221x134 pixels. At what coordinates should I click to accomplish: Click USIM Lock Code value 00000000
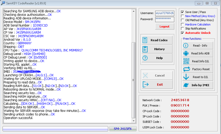(180, 127)
